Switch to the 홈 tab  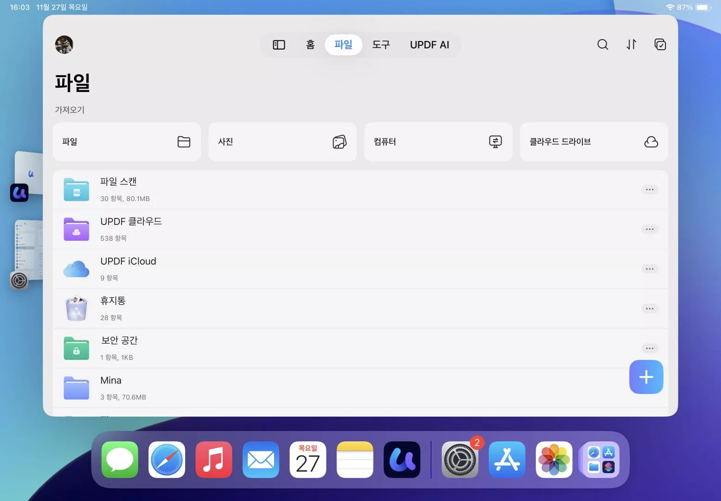pyautogui.click(x=310, y=45)
